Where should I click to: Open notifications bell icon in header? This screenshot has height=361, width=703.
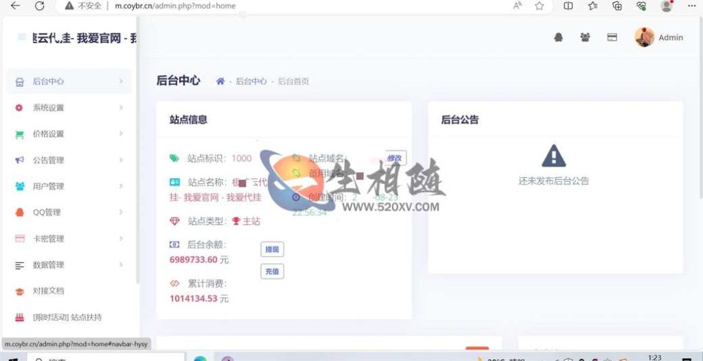click(558, 38)
